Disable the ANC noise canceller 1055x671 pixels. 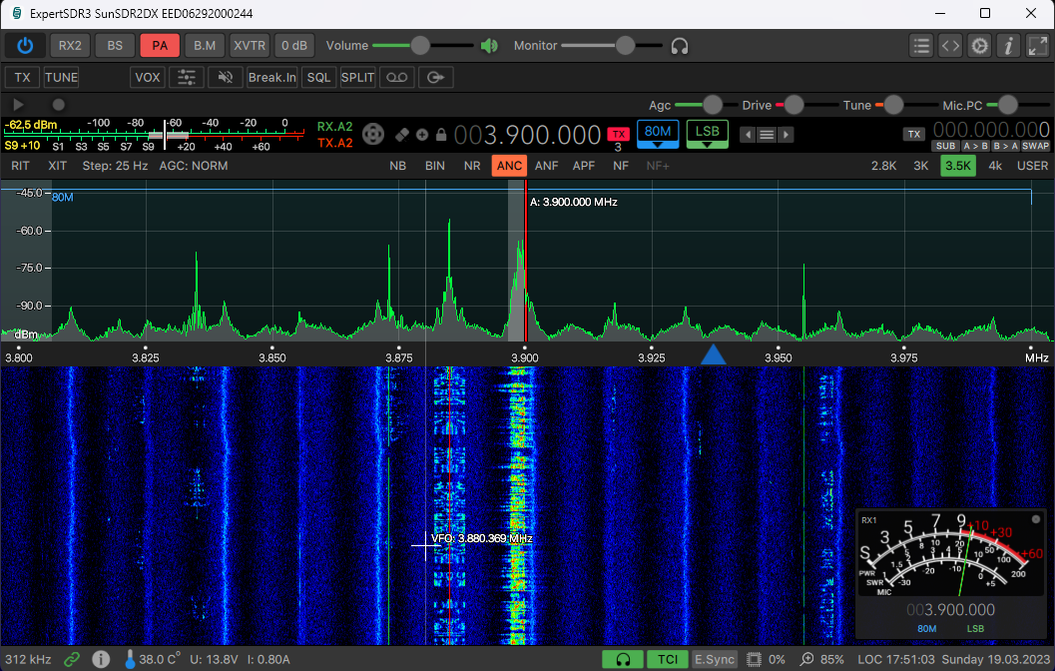tap(509, 166)
